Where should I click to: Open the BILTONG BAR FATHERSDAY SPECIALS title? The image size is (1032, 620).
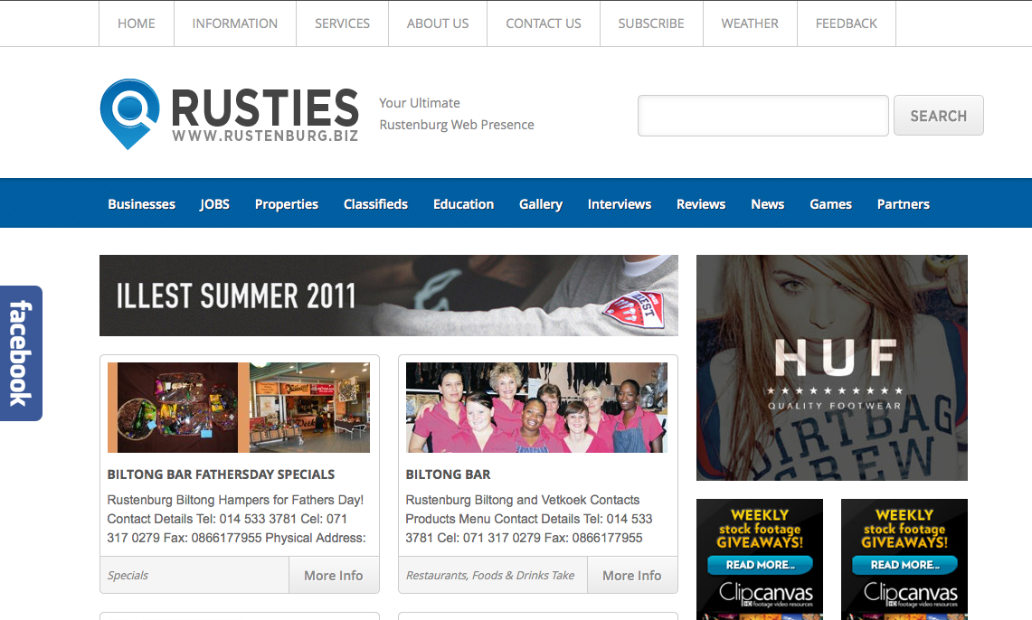click(x=221, y=474)
